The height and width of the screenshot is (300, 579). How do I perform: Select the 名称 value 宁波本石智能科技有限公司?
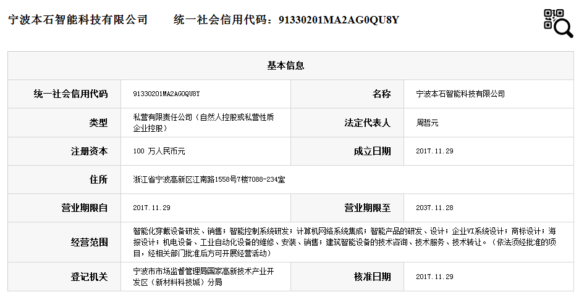pos(460,94)
